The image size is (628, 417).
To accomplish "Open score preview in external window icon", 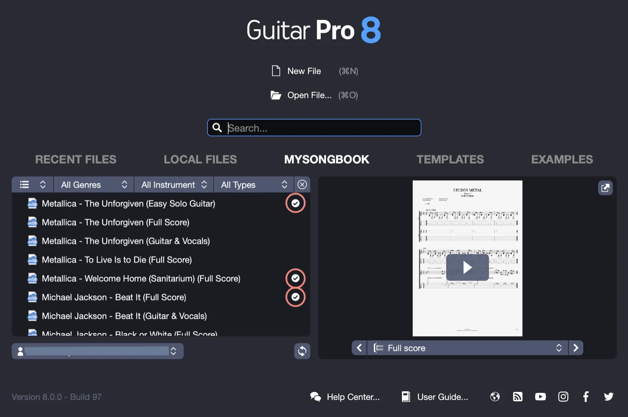I will [605, 188].
